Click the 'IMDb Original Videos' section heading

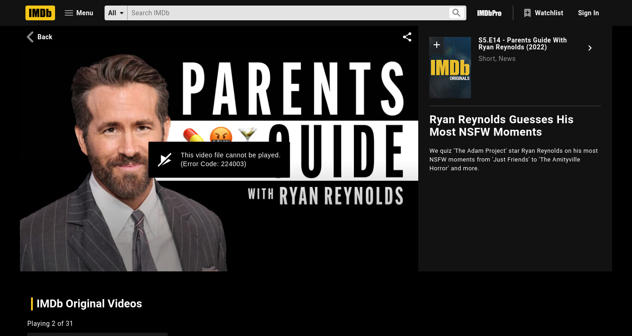pyautogui.click(x=89, y=304)
